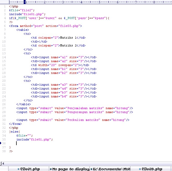Image resolution: width=172 pixels, height=171 pixels.
Task: Click the '</table>' closing tag
Action: pyautogui.click(x=23, y=104)
